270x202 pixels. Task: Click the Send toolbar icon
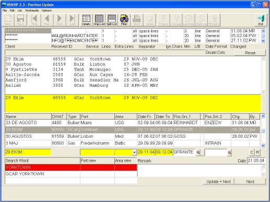click(x=149, y=20)
